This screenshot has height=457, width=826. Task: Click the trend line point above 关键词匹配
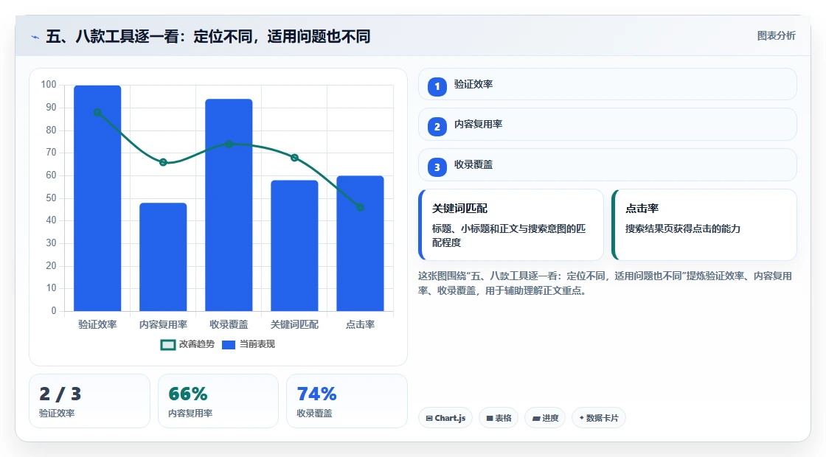point(294,158)
